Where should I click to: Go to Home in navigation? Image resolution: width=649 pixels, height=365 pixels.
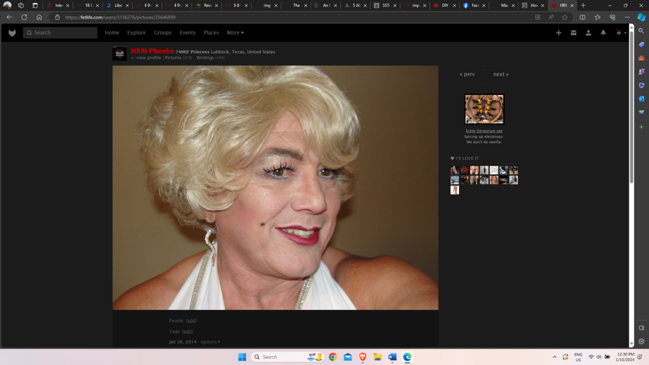click(x=112, y=33)
